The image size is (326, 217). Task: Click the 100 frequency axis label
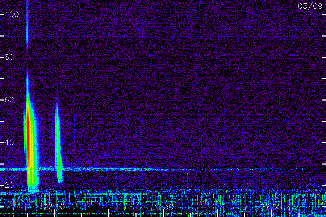click(x=12, y=14)
